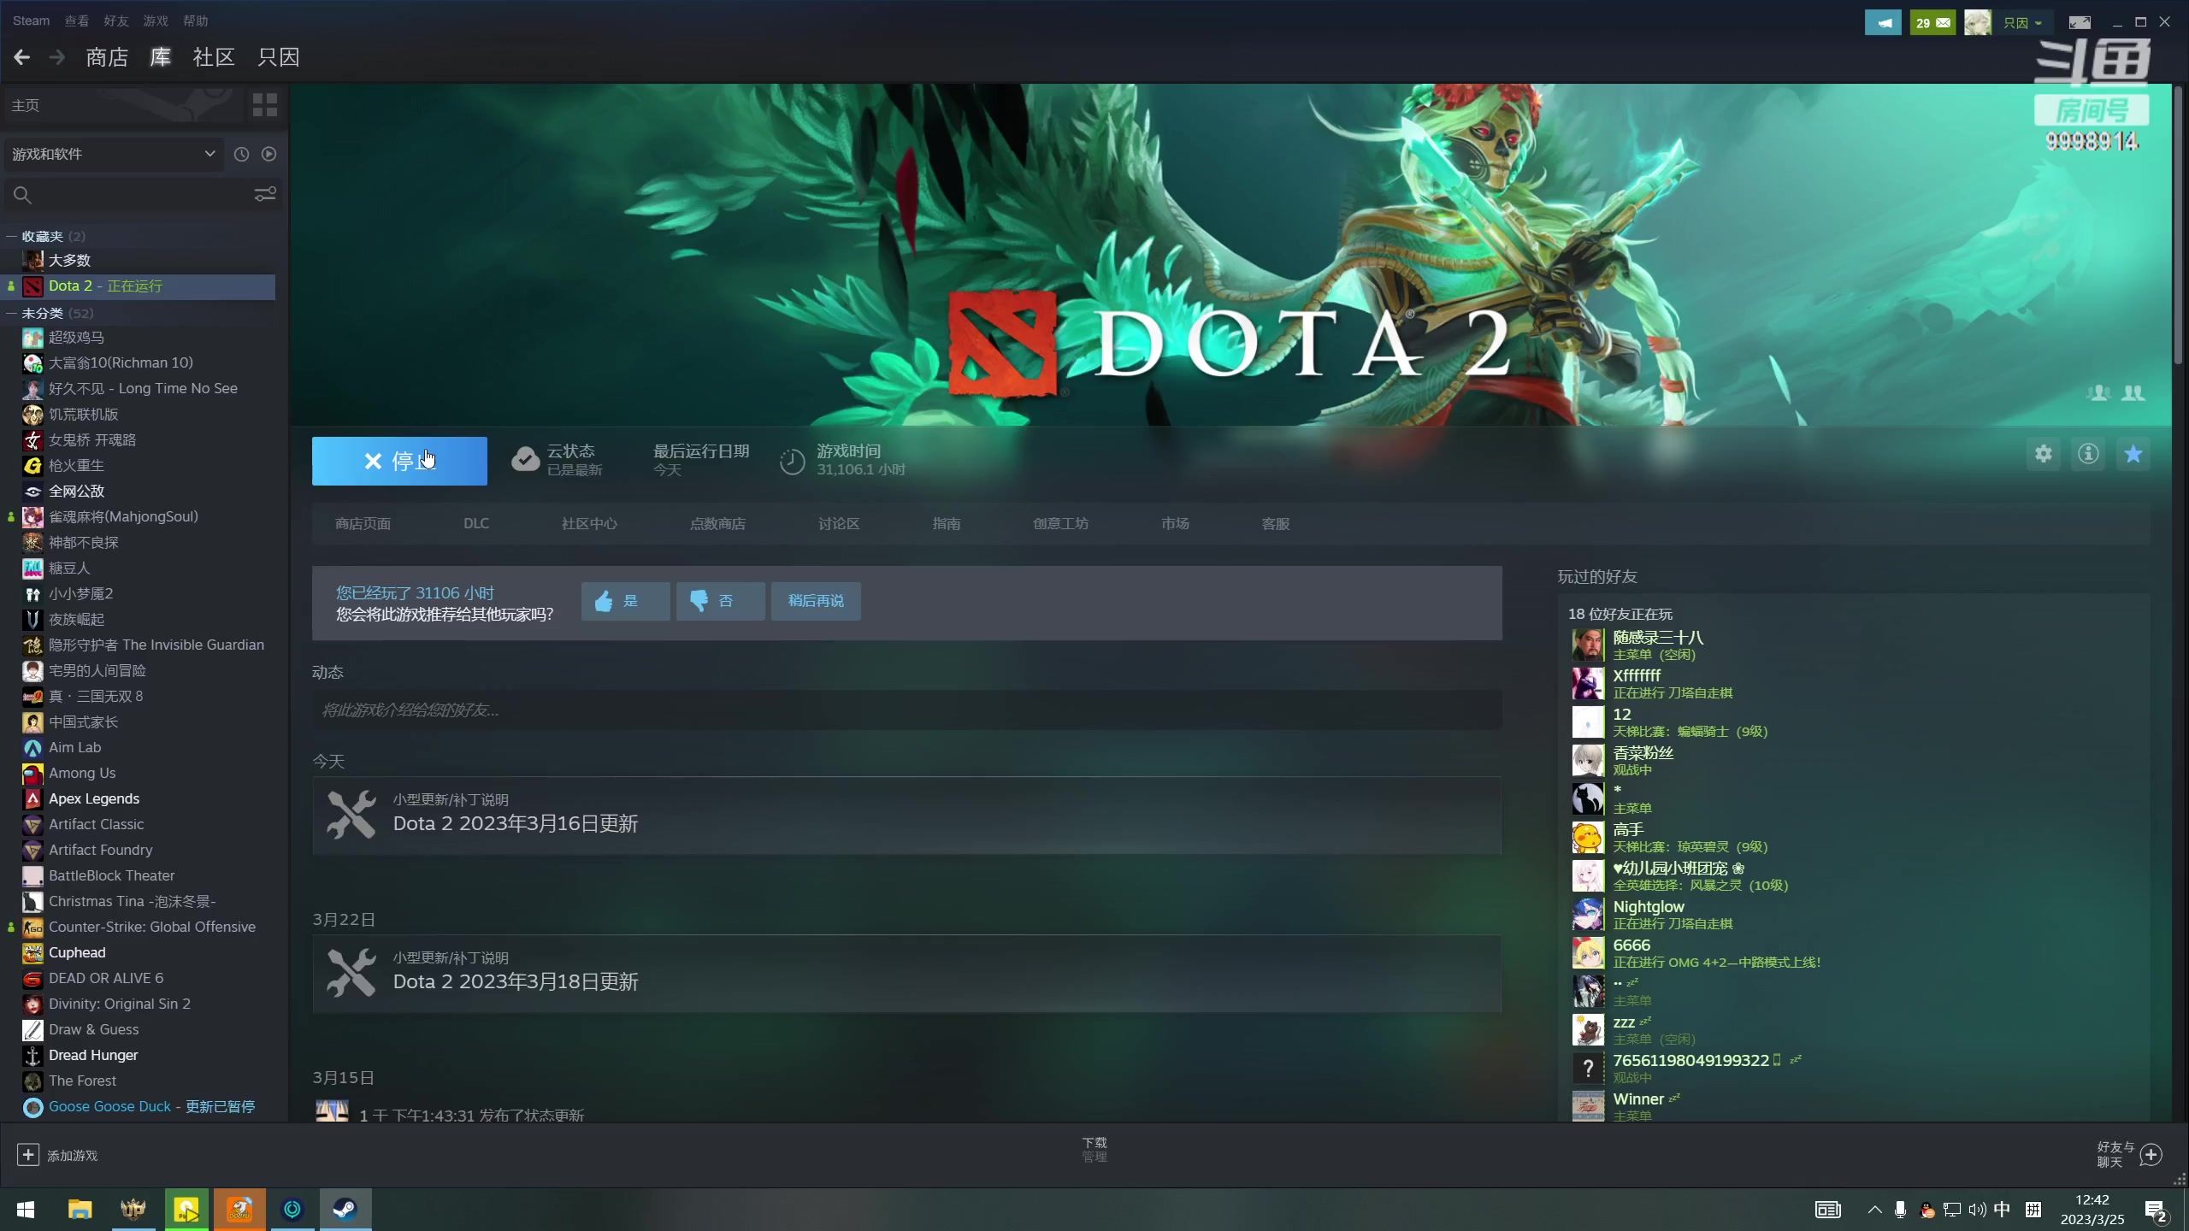2189x1231 pixels.
Task: Open the Help menu
Action: coord(195,21)
